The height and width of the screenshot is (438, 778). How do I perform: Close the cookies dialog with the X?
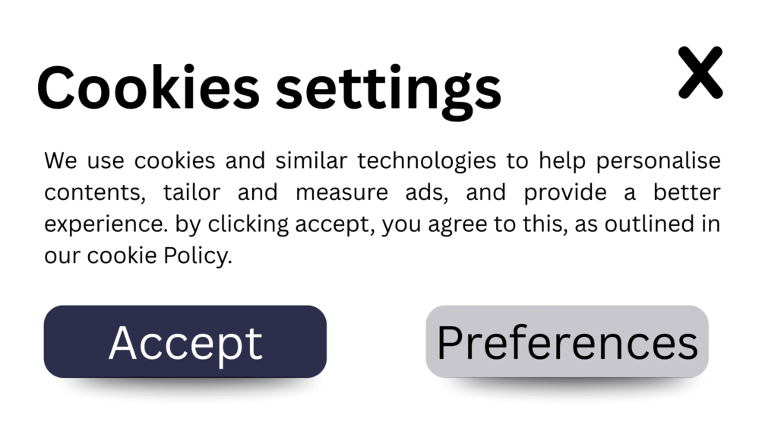coord(700,72)
